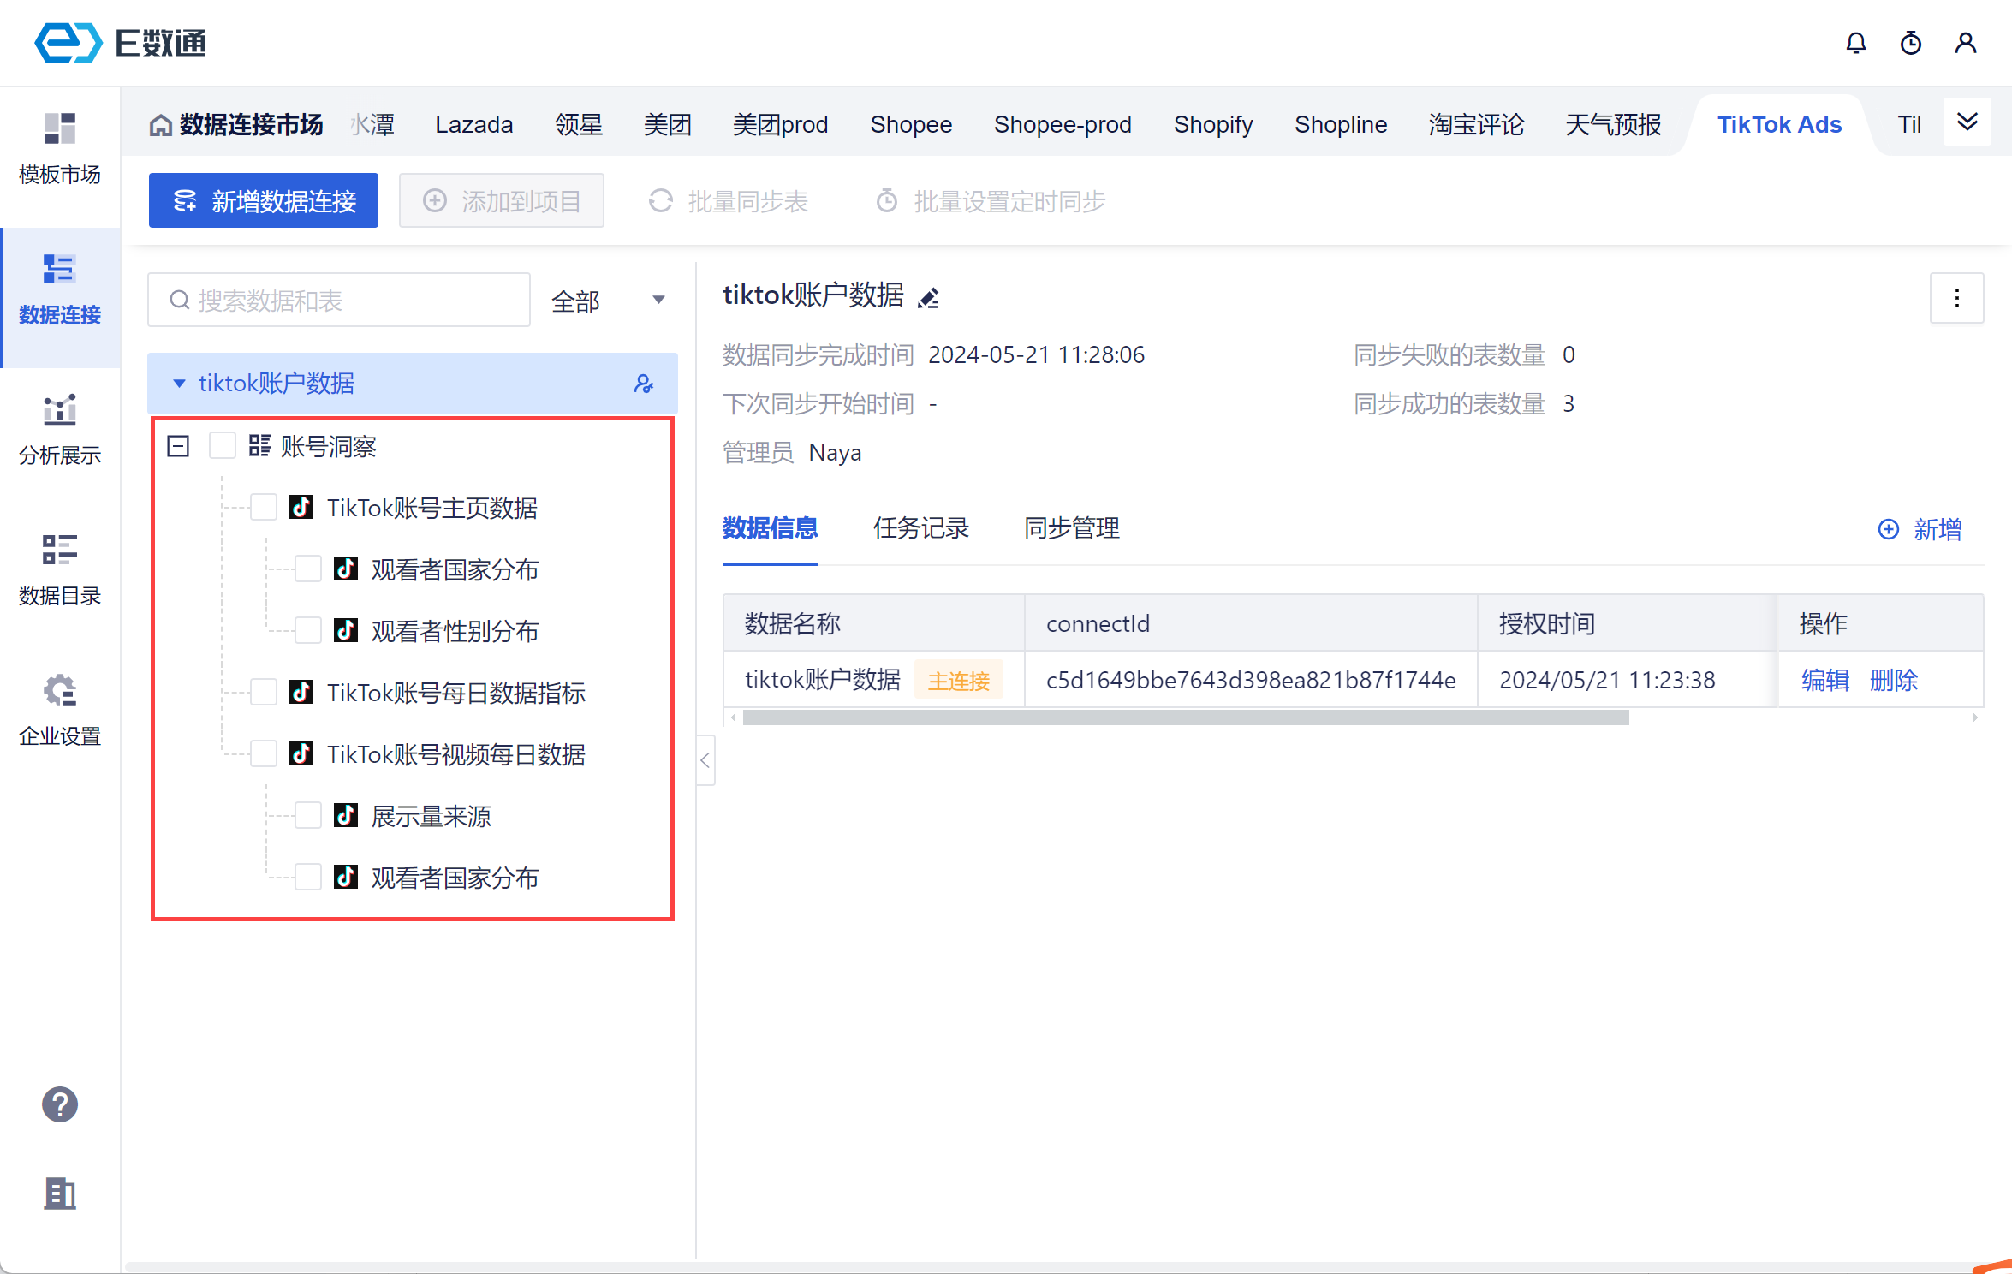
Task: Open 企业设置 in the sidebar
Action: coord(60,711)
